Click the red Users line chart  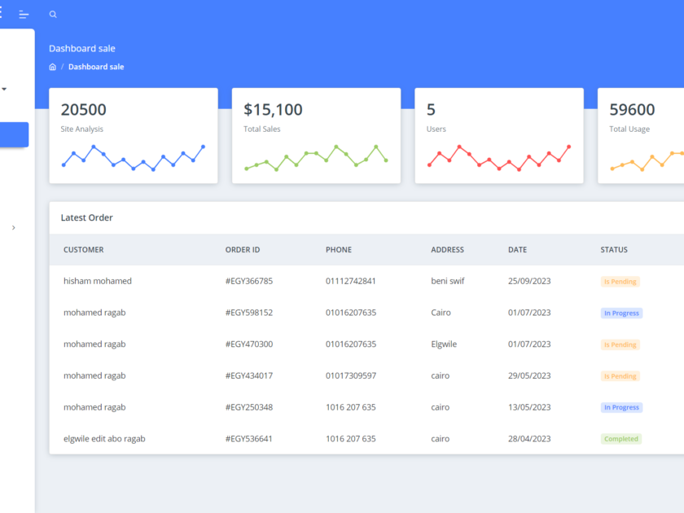click(498, 156)
